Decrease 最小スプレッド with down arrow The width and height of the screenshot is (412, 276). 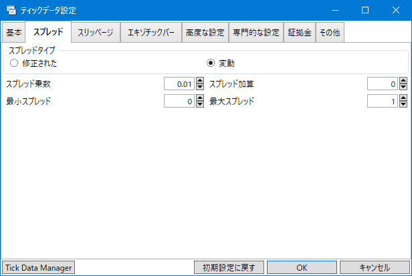(x=200, y=104)
